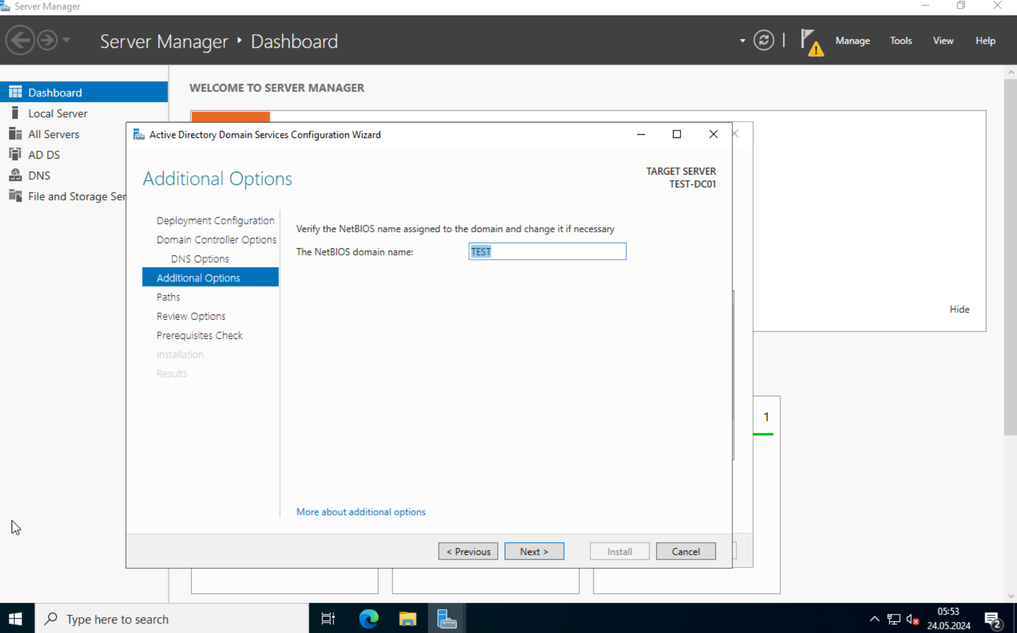The image size is (1017, 633).
Task: Show hidden system tray icons chevron
Action: click(874, 619)
